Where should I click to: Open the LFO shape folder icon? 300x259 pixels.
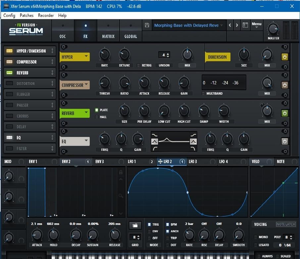pos(135,225)
